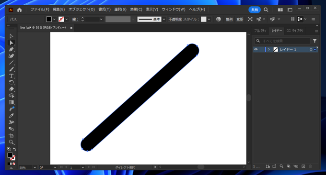The height and width of the screenshot is (175, 326).
Task: Select the Eyedropper tool
Action: tap(11, 116)
